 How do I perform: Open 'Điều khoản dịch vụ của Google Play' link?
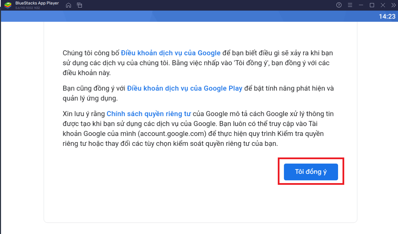pos(185,88)
